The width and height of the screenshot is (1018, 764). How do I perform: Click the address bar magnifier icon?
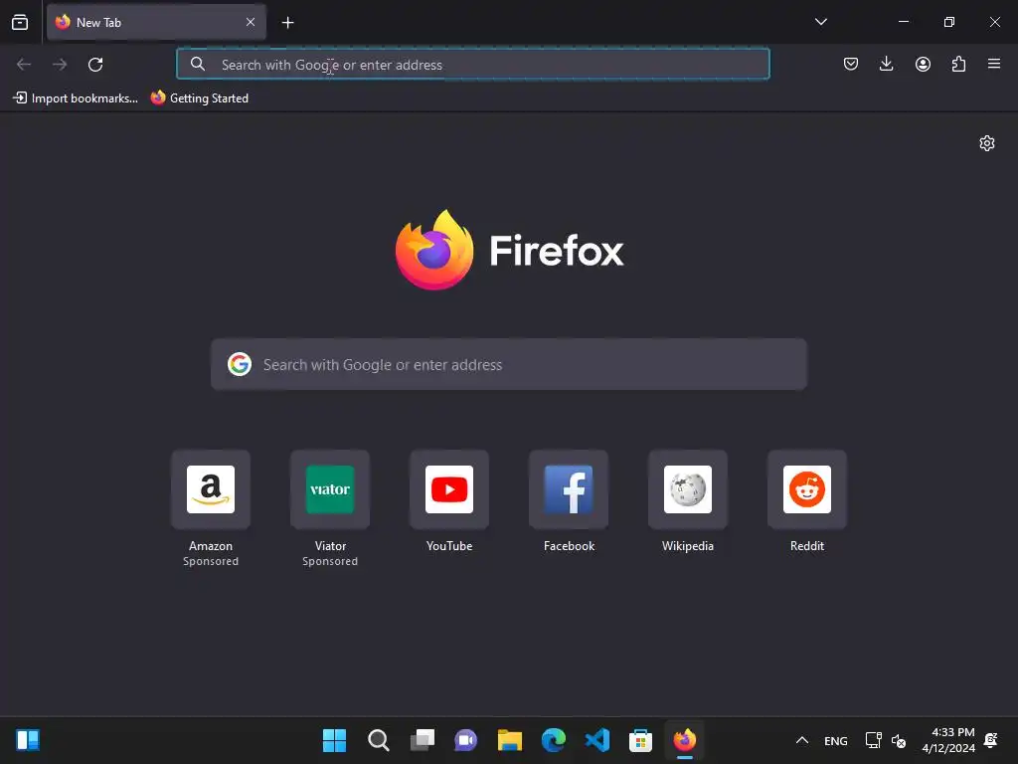(x=198, y=64)
